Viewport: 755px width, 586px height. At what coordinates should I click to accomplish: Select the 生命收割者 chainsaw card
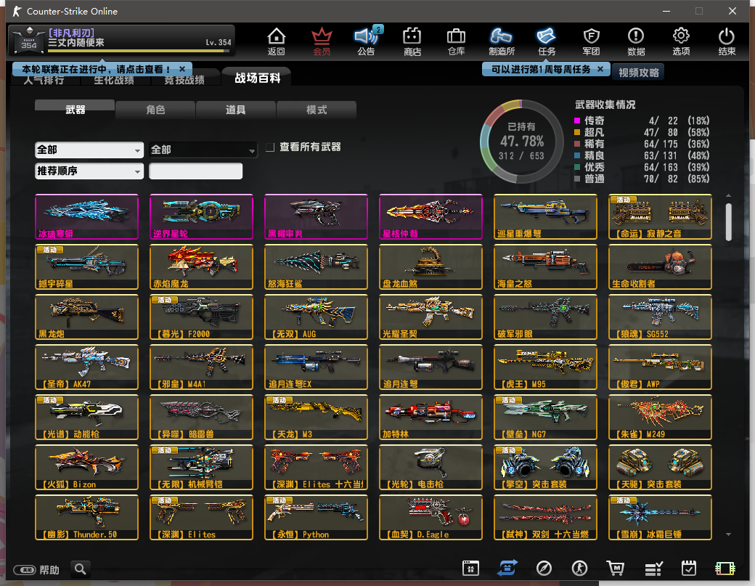[x=660, y=266]
